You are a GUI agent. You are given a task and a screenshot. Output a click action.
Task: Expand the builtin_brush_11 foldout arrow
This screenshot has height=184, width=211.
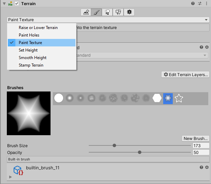(11, 177)
